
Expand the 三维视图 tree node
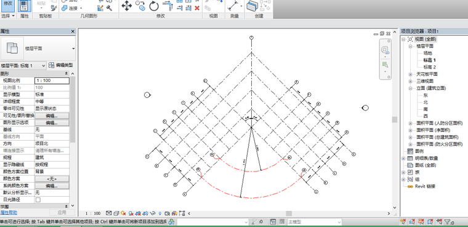coord(410,81)
